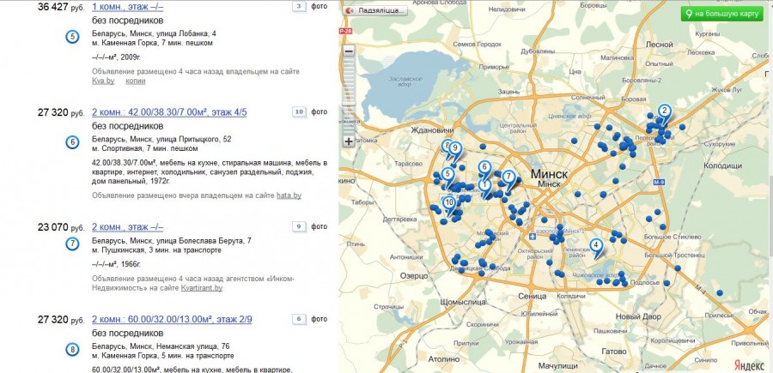Screen dimensions: 773x373
Task: Follow the Kva.by source link
Action: 103,81
